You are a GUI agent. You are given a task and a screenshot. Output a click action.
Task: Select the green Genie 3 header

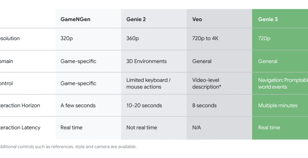(x=280, y=19)
